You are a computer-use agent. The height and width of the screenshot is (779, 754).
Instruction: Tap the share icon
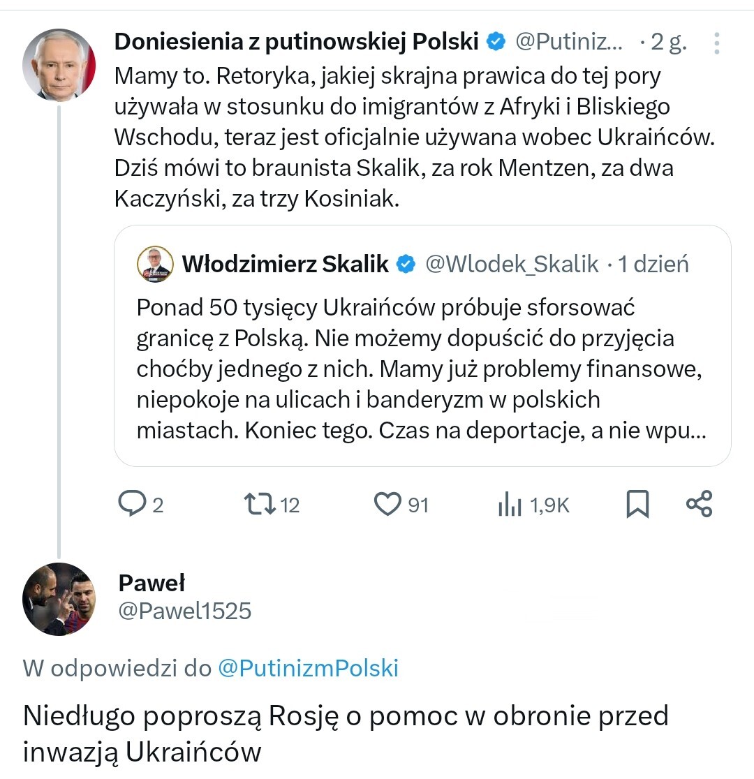coord(699,503)
